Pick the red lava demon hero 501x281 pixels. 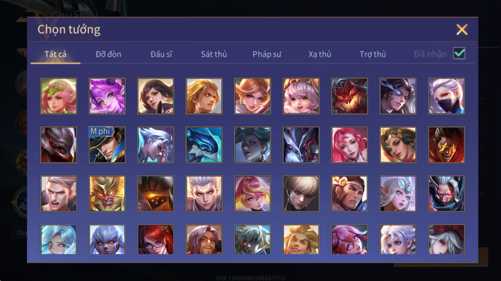[350, 96]
